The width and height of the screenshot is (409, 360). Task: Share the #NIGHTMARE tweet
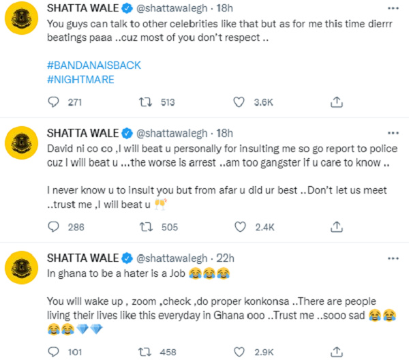click(335, 102)
